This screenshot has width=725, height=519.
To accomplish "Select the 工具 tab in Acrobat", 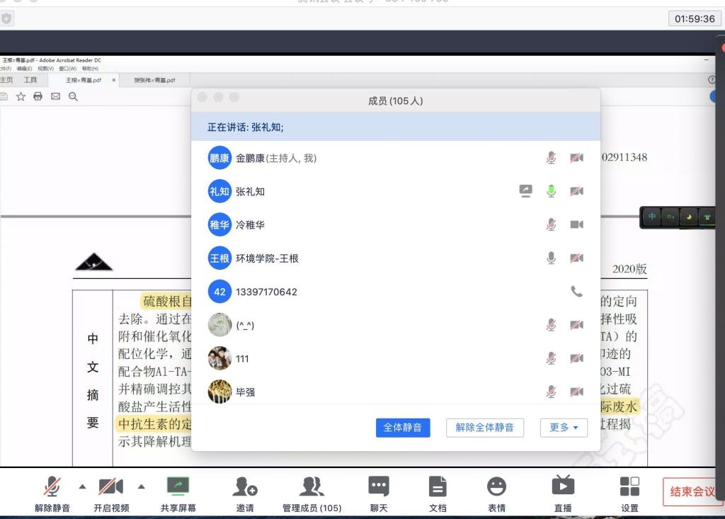I will (30, 80).
